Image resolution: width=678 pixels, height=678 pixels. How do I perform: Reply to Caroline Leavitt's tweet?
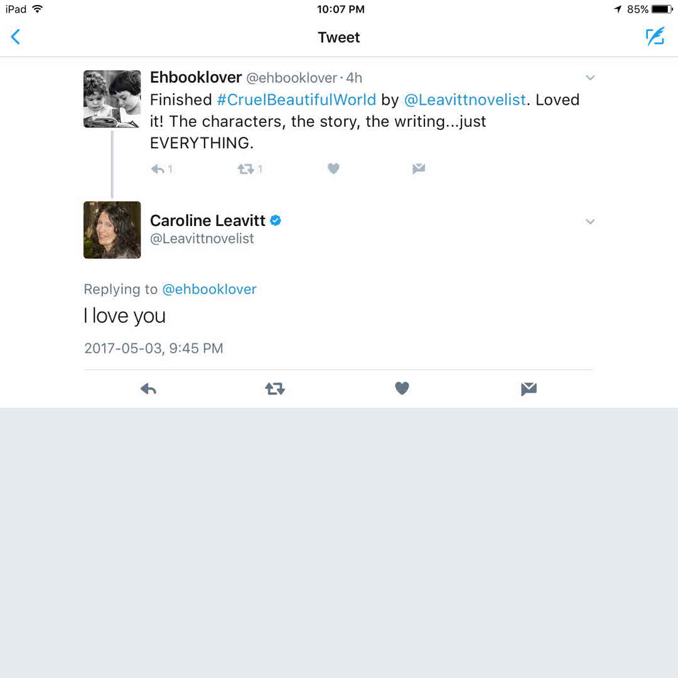tap(148, 389)
